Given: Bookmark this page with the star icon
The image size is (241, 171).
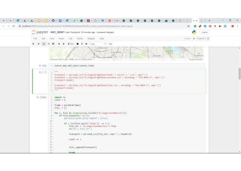Looking at the screenshot, I should [188, 26].
